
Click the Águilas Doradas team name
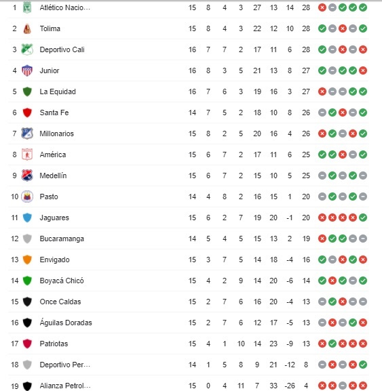[x=66, y=323]
